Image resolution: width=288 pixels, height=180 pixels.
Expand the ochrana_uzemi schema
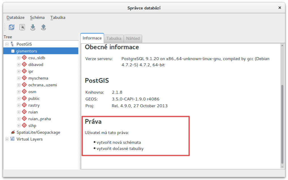19,85
